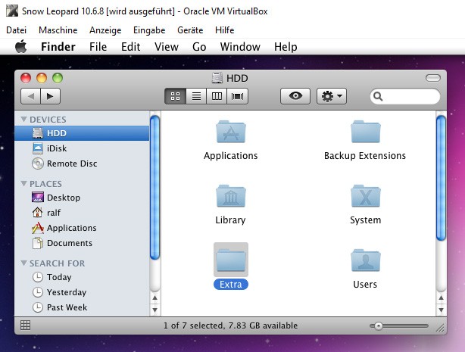Go forward with the right arrow button
The width and height of the screenshot is (465, 352).
[51, 96]
